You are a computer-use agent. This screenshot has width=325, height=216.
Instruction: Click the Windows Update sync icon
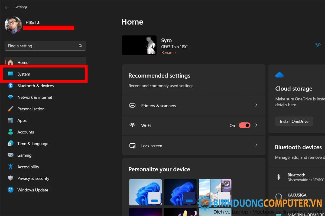pyautogui.click(x=11, y=190)
